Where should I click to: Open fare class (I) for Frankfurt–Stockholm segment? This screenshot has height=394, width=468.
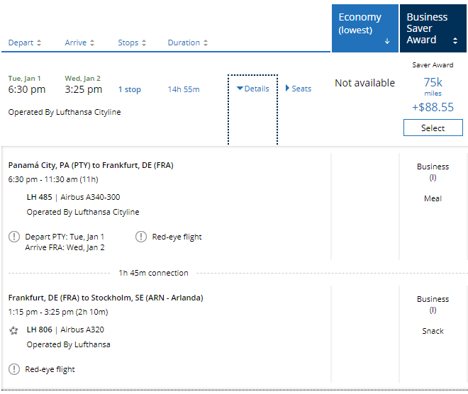[x=433, y=310]
